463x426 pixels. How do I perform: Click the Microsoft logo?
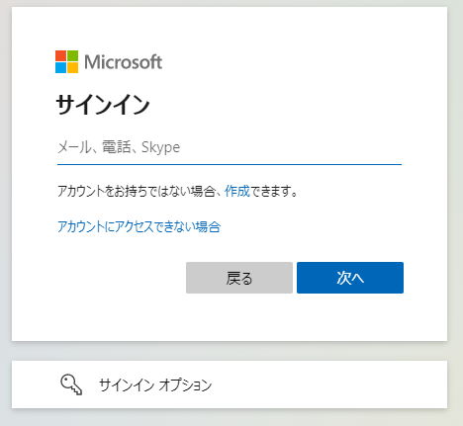[x=109, y=61]
